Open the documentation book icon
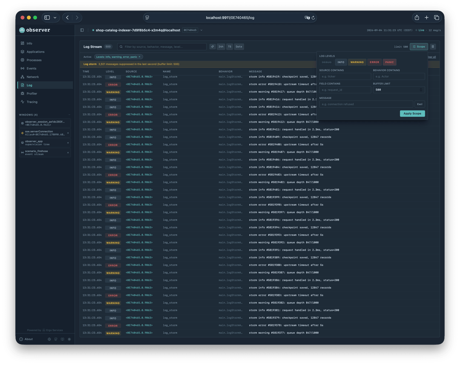This screenshot has height=365, width=460. pos(62,339)
